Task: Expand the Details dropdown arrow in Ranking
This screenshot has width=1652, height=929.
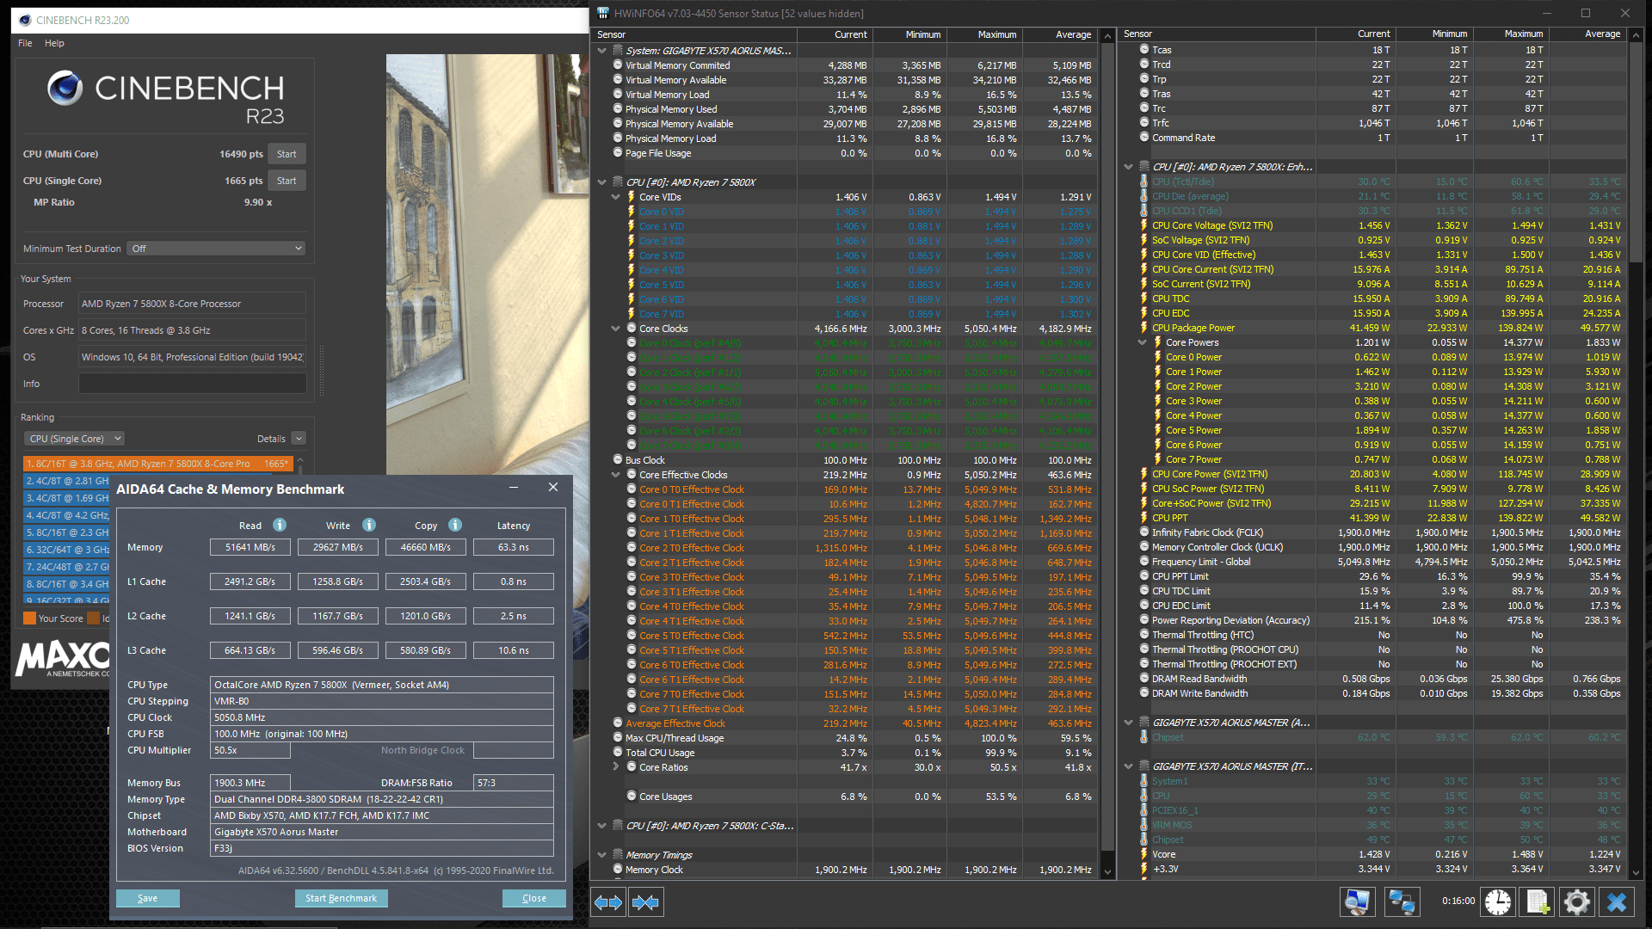Action: click(x=299, y=439)
